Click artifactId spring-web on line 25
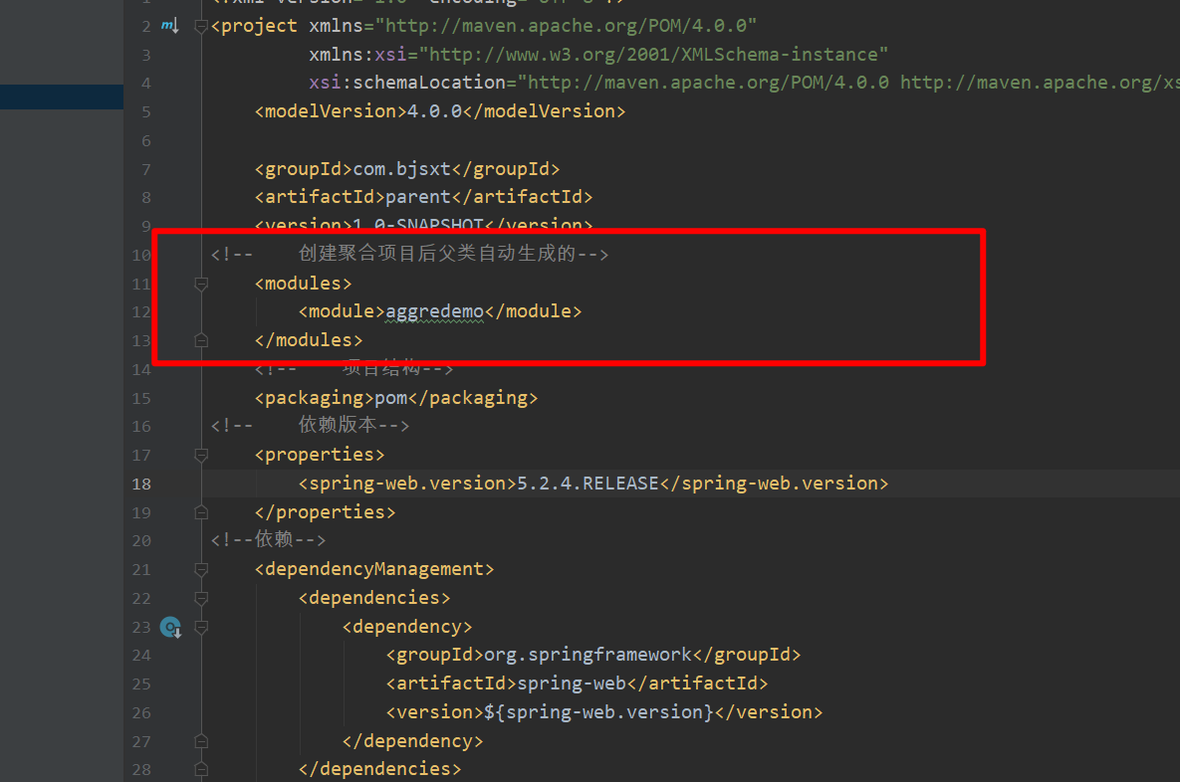 coord(572,684)
